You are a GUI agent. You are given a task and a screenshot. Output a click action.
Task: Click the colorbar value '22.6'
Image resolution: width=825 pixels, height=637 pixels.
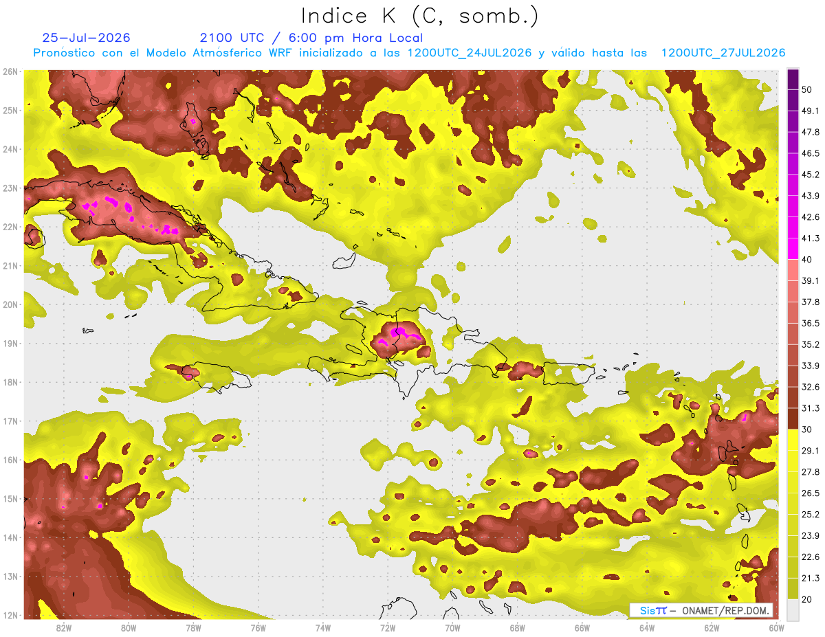tap(811, 557)
